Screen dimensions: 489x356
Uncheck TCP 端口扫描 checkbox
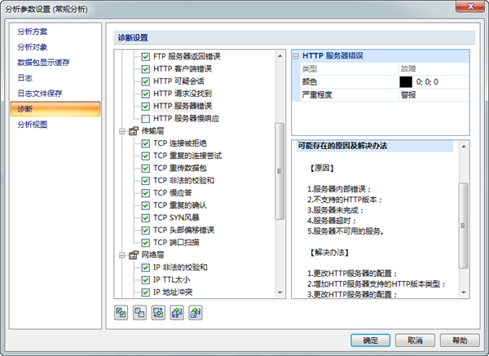pyautogui.click(x=145, y=243)
